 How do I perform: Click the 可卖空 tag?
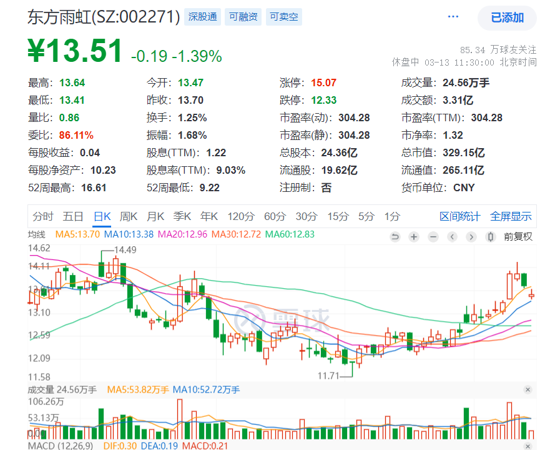[x=284, y=17]
